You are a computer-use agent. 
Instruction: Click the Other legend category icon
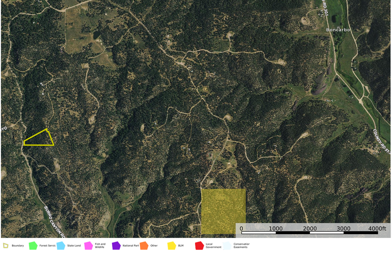[x=143, y=245]
